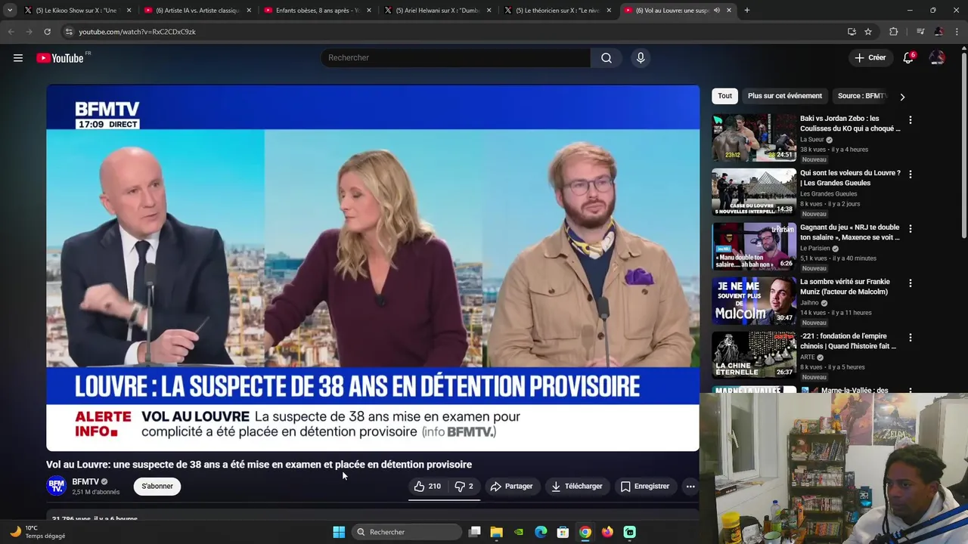Open the weather widget showing 10°C
Image resolution: width=968 pixels, height=544 pixels.
pyautogui.click(x=38, y=532)
